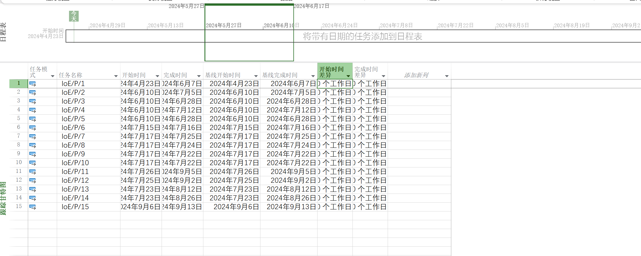Open the 完成时间差异 column filter dropdown

tap(383, 76)
